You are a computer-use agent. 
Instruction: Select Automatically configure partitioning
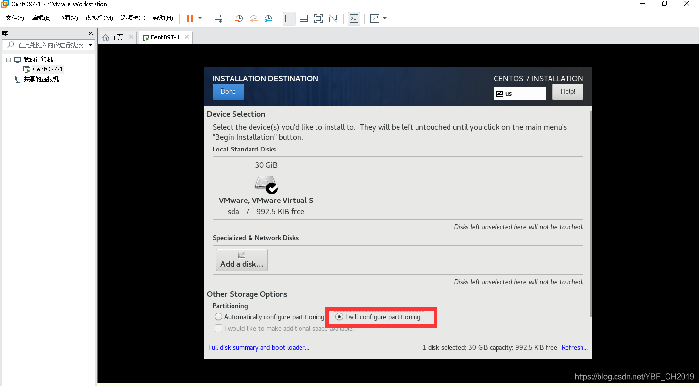pyautogui.click(x=270, y=317)
